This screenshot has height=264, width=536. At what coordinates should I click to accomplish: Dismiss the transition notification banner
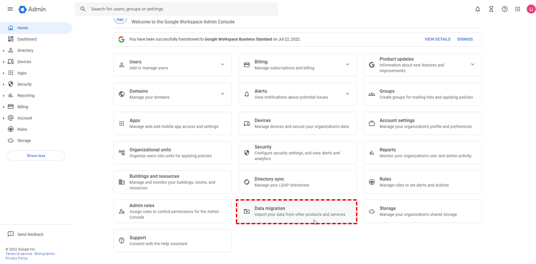click(x=465, y=39)
